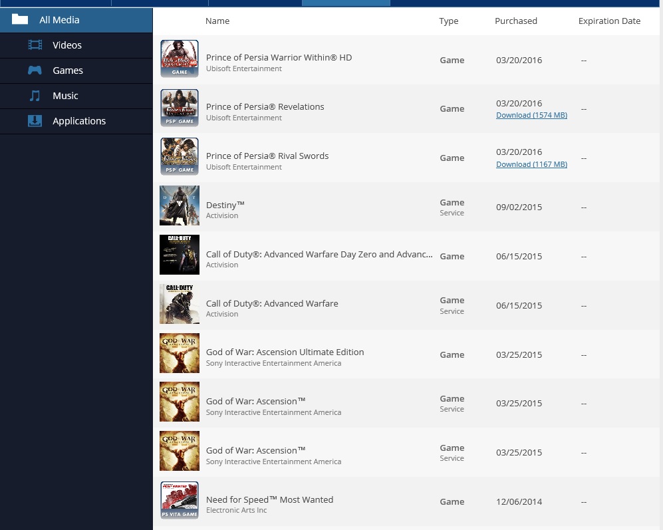663x530 pixels.
Task: Click "Ubisoft Entertainment" under Prince of Persia Rival Swords
Action: [x=243, y=167]
